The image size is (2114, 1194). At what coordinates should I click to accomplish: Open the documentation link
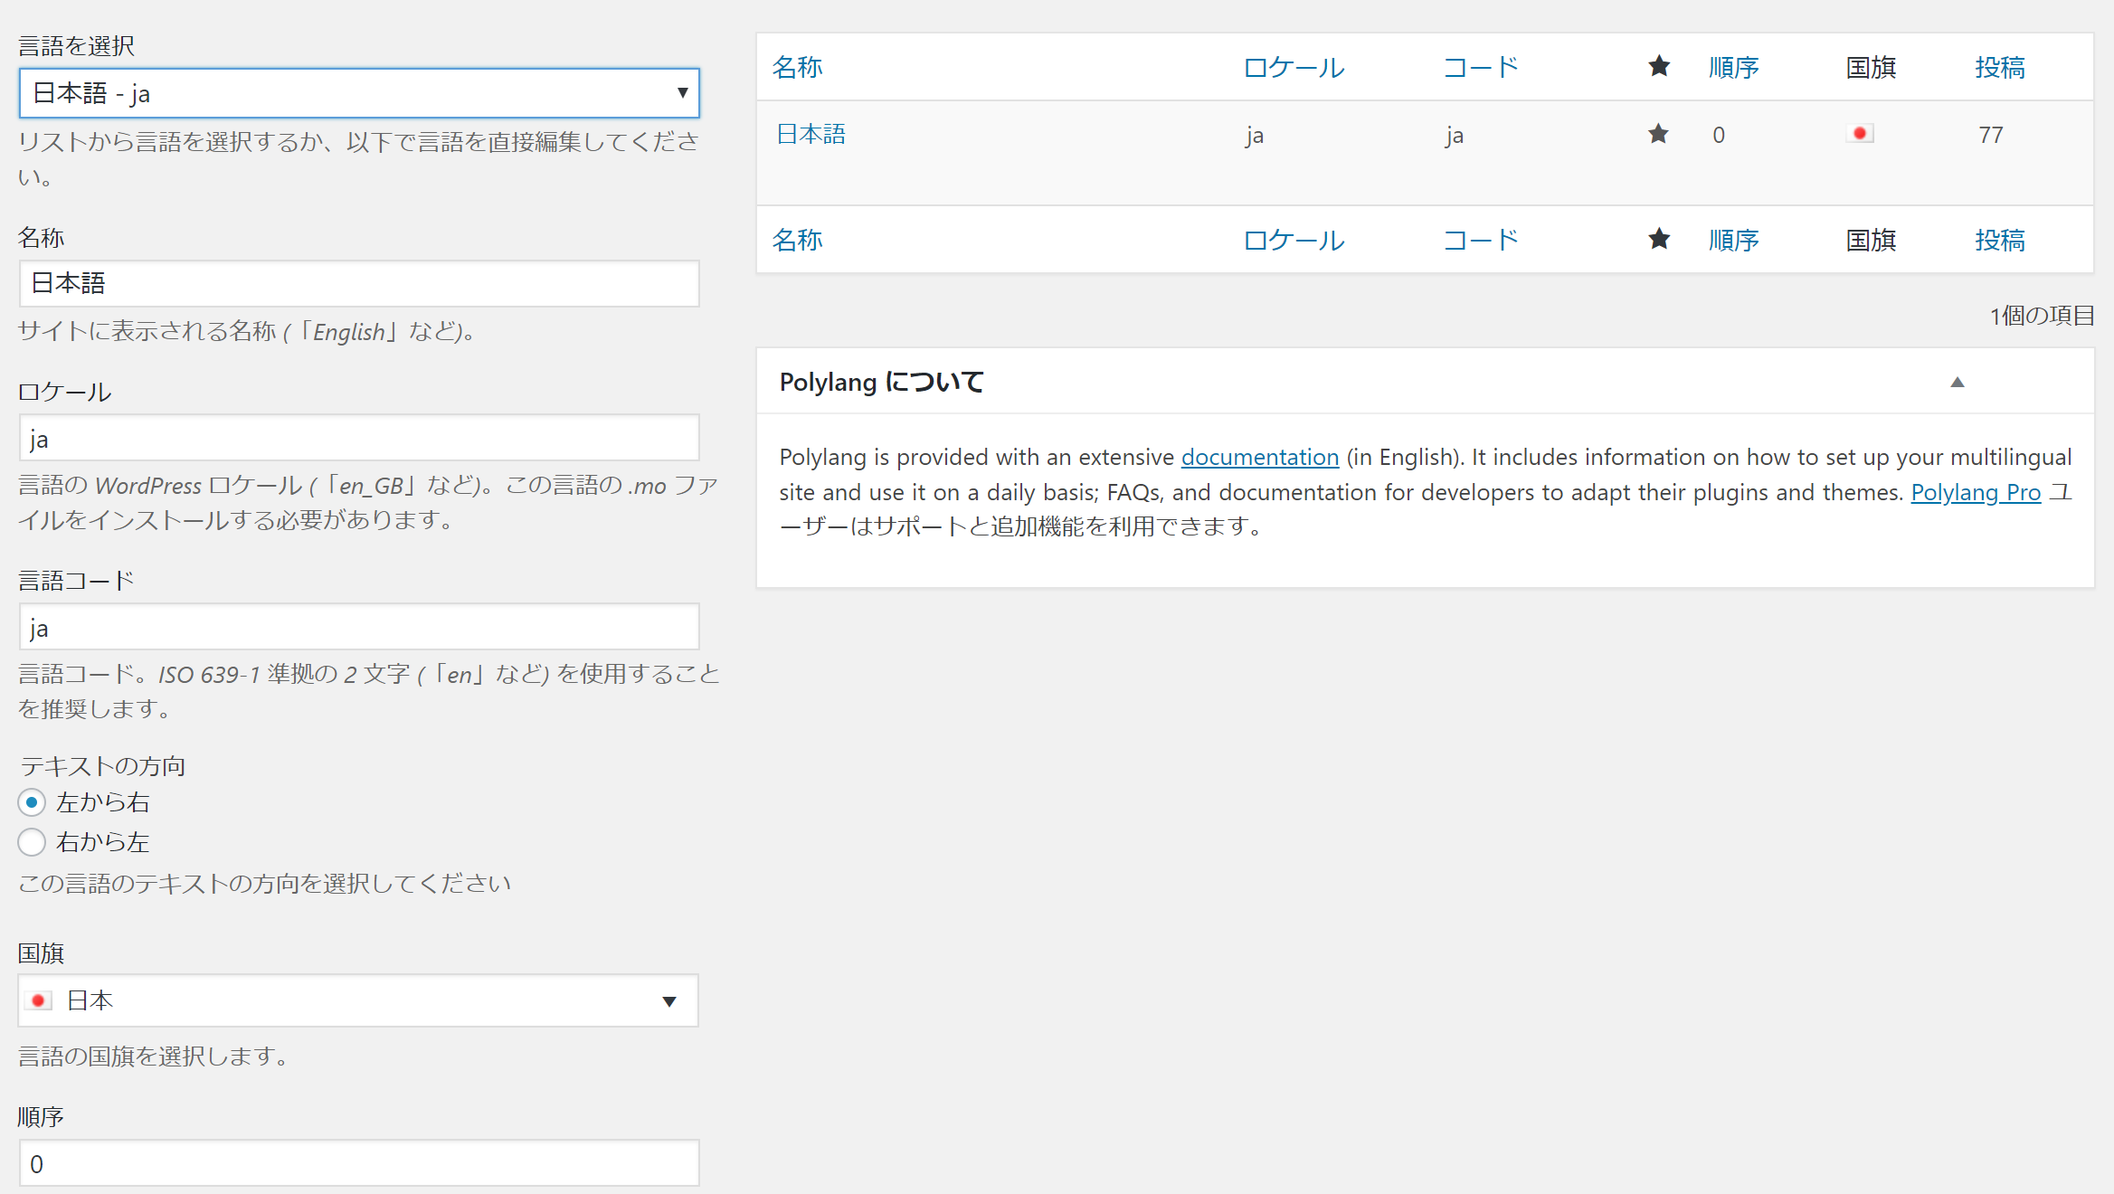[x=1259, y=457]
